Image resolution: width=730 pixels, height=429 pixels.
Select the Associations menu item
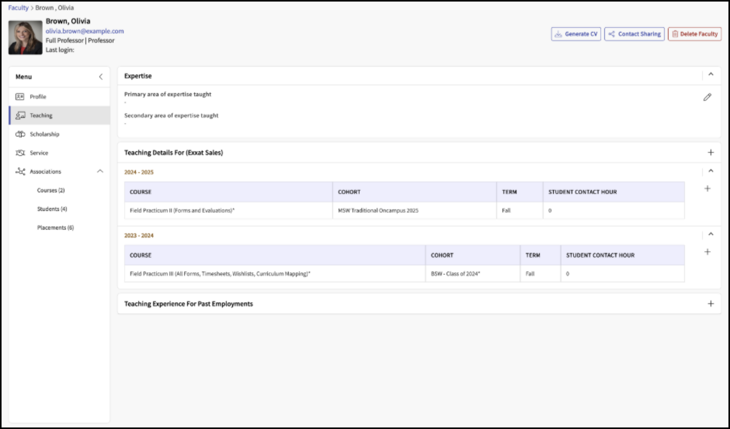(59, 171)
